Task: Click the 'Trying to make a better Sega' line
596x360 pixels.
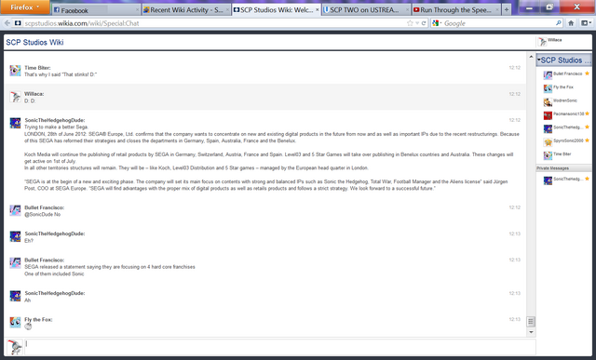Action: point(56,127)
